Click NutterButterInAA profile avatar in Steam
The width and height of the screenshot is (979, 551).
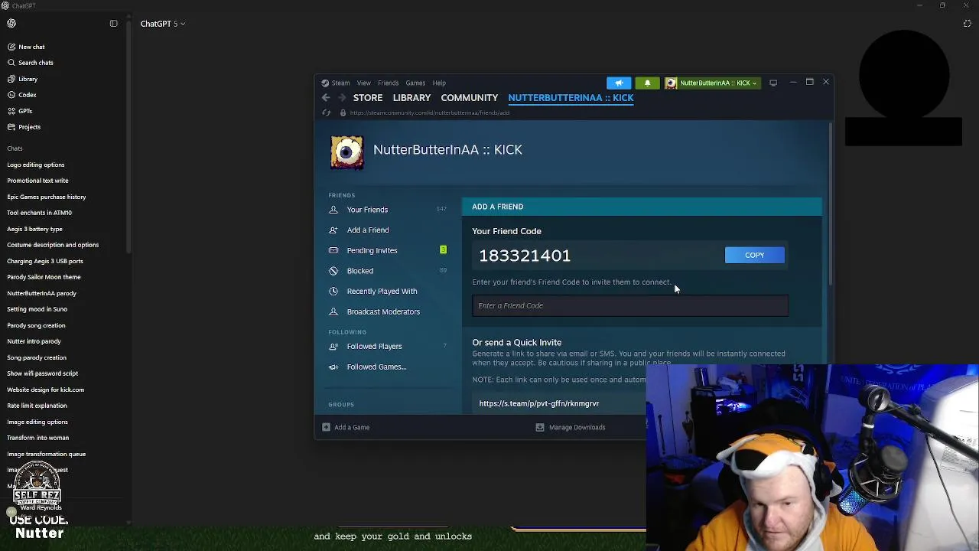click(346, 152)
